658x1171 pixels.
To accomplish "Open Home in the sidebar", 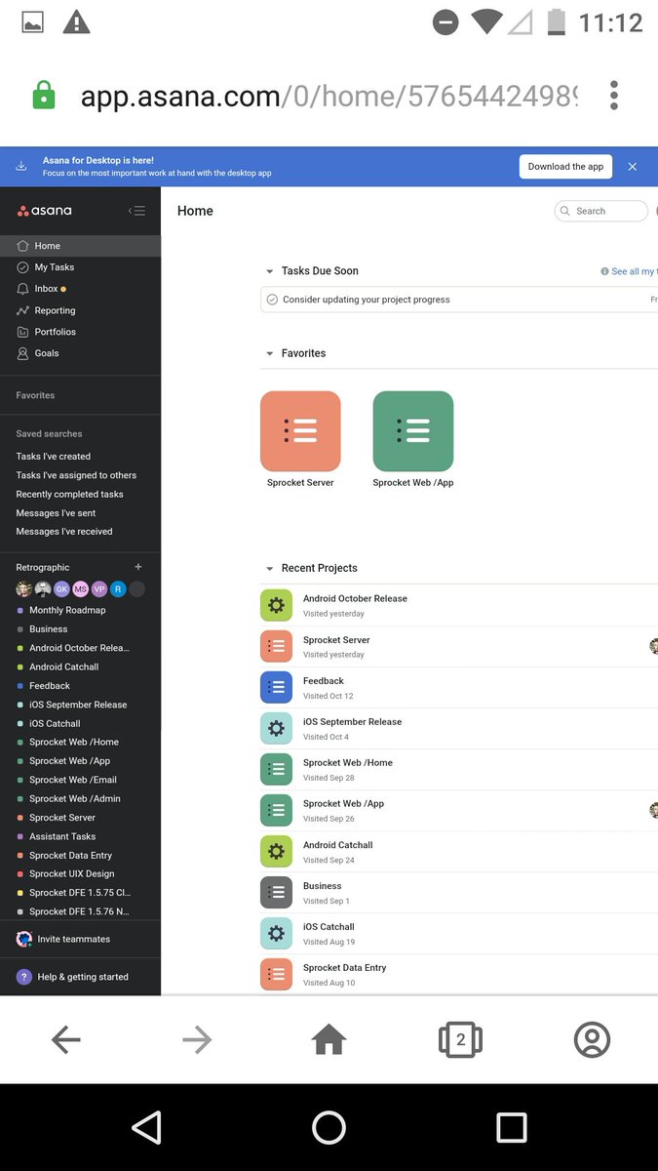I will 80,246.
